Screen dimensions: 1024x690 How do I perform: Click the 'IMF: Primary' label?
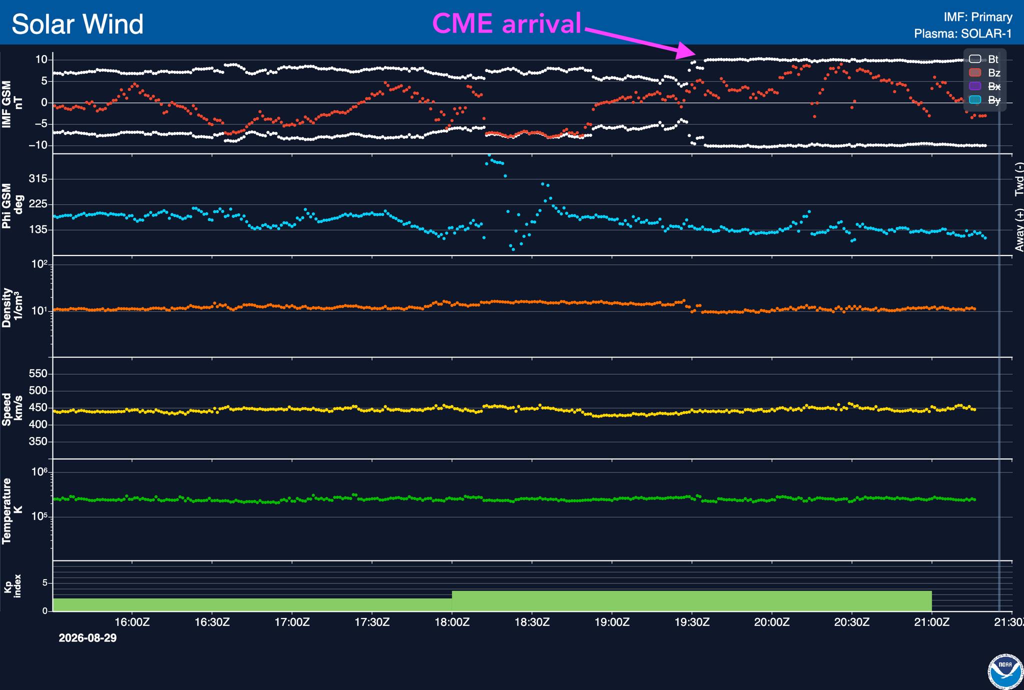tap(978, 17)
